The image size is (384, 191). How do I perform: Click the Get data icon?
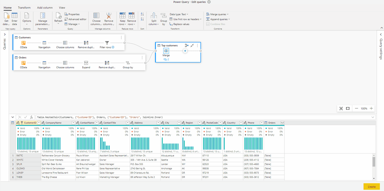pos(6,16)
